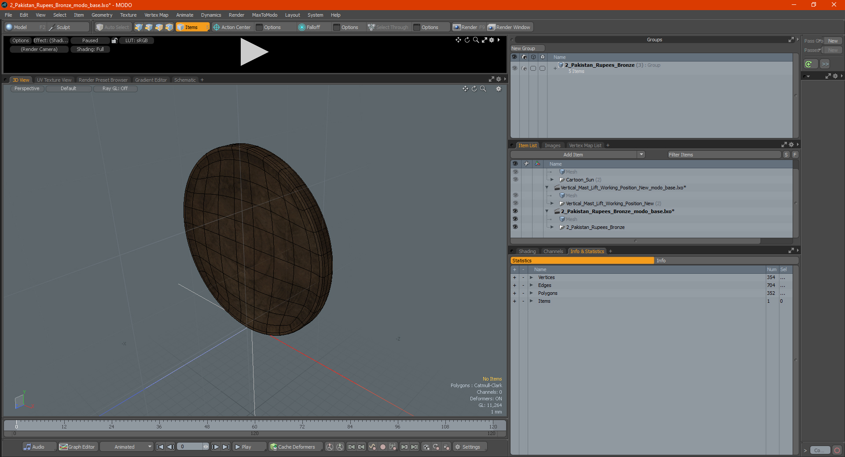This screenshot has width=845, height=457.
Task: Toggle visibility of Vertical_Mast_Lift_Working_Position_New group
Action: [x=515, y=203]
